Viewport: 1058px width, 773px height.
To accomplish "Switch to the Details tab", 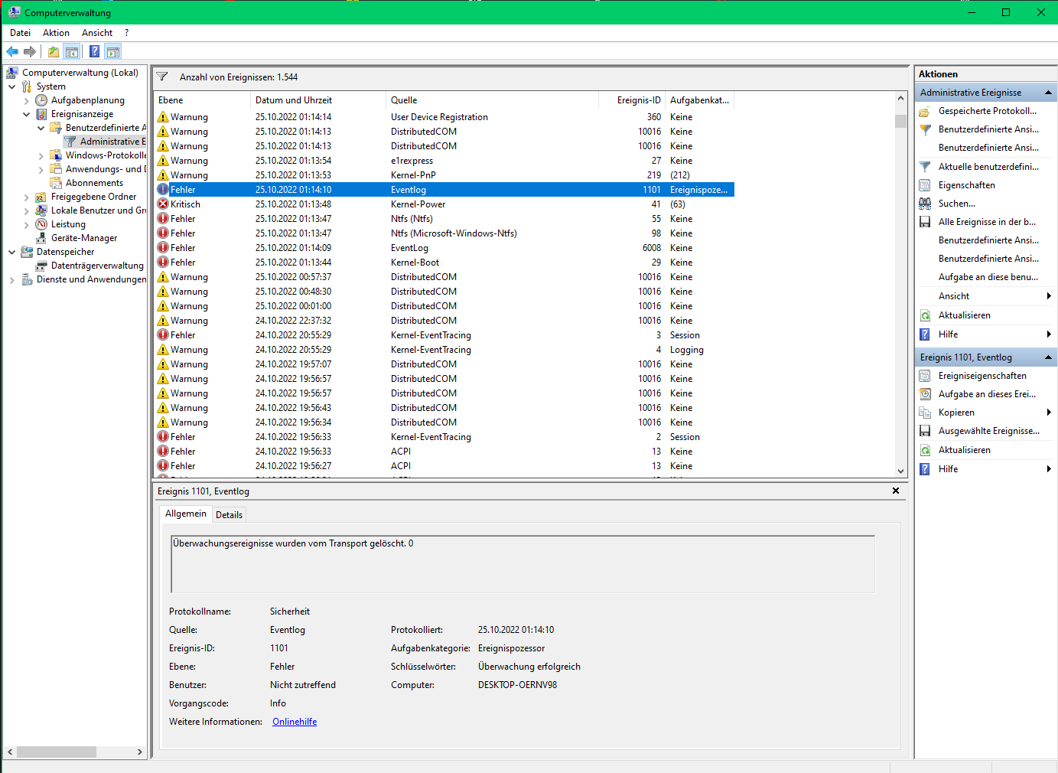I will (x=229, y=515).
